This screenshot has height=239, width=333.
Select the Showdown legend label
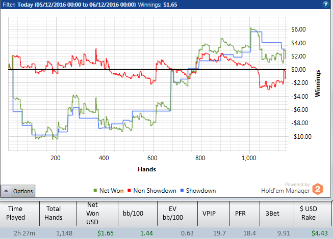click(201, 191)
